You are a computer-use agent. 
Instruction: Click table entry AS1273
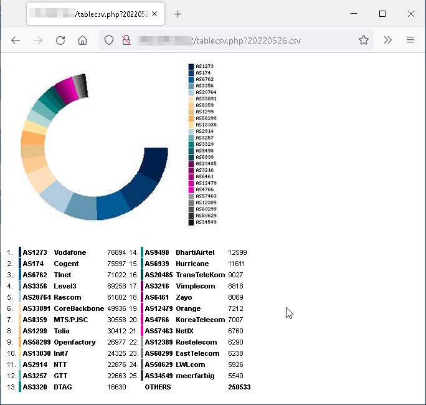(35, 252)
